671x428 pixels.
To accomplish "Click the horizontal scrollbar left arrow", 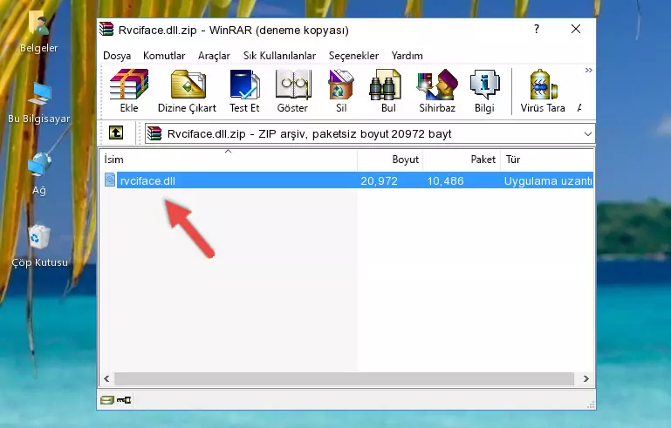I will click(x=106, y=379).
